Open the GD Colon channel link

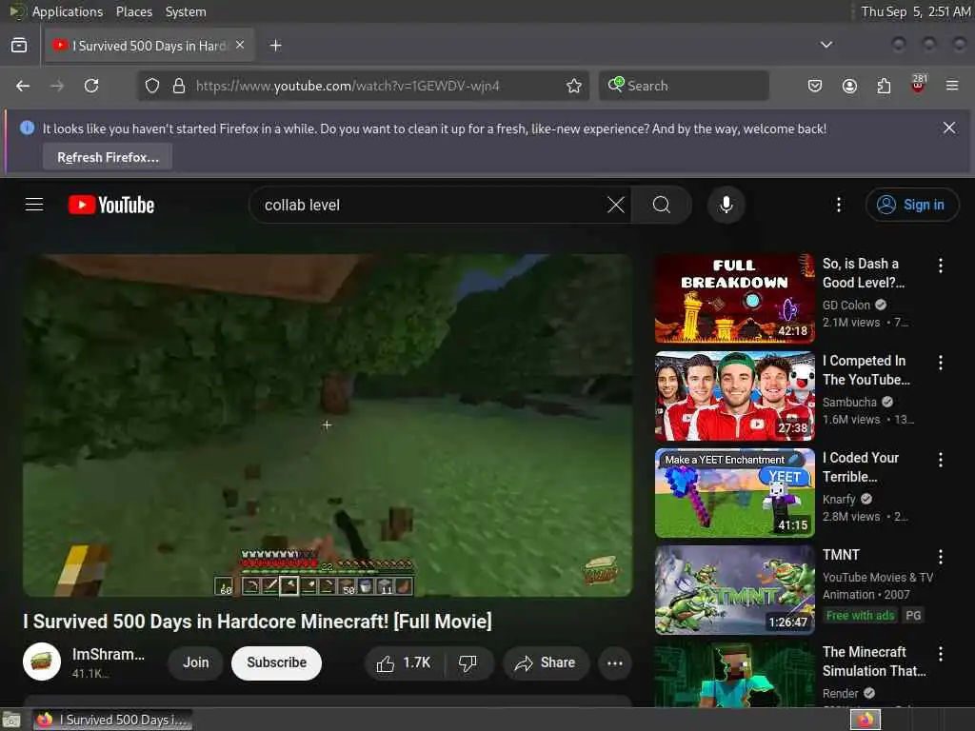(846, 305)
